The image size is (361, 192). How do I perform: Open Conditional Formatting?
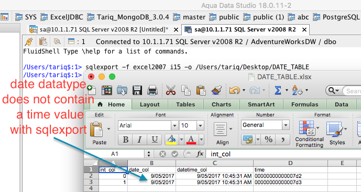[310, 134]
